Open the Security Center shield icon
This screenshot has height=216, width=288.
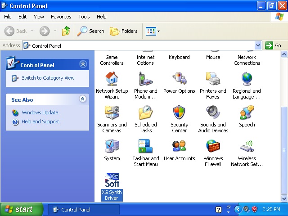(179, 113)
